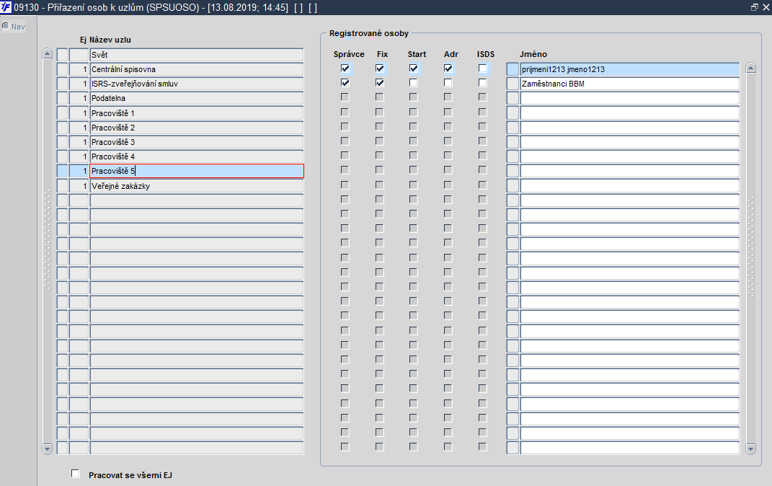The image size is (772, 486).
Task: Enable Start checkbox for Zaměstnanci BBM
Action: point(414,83)
